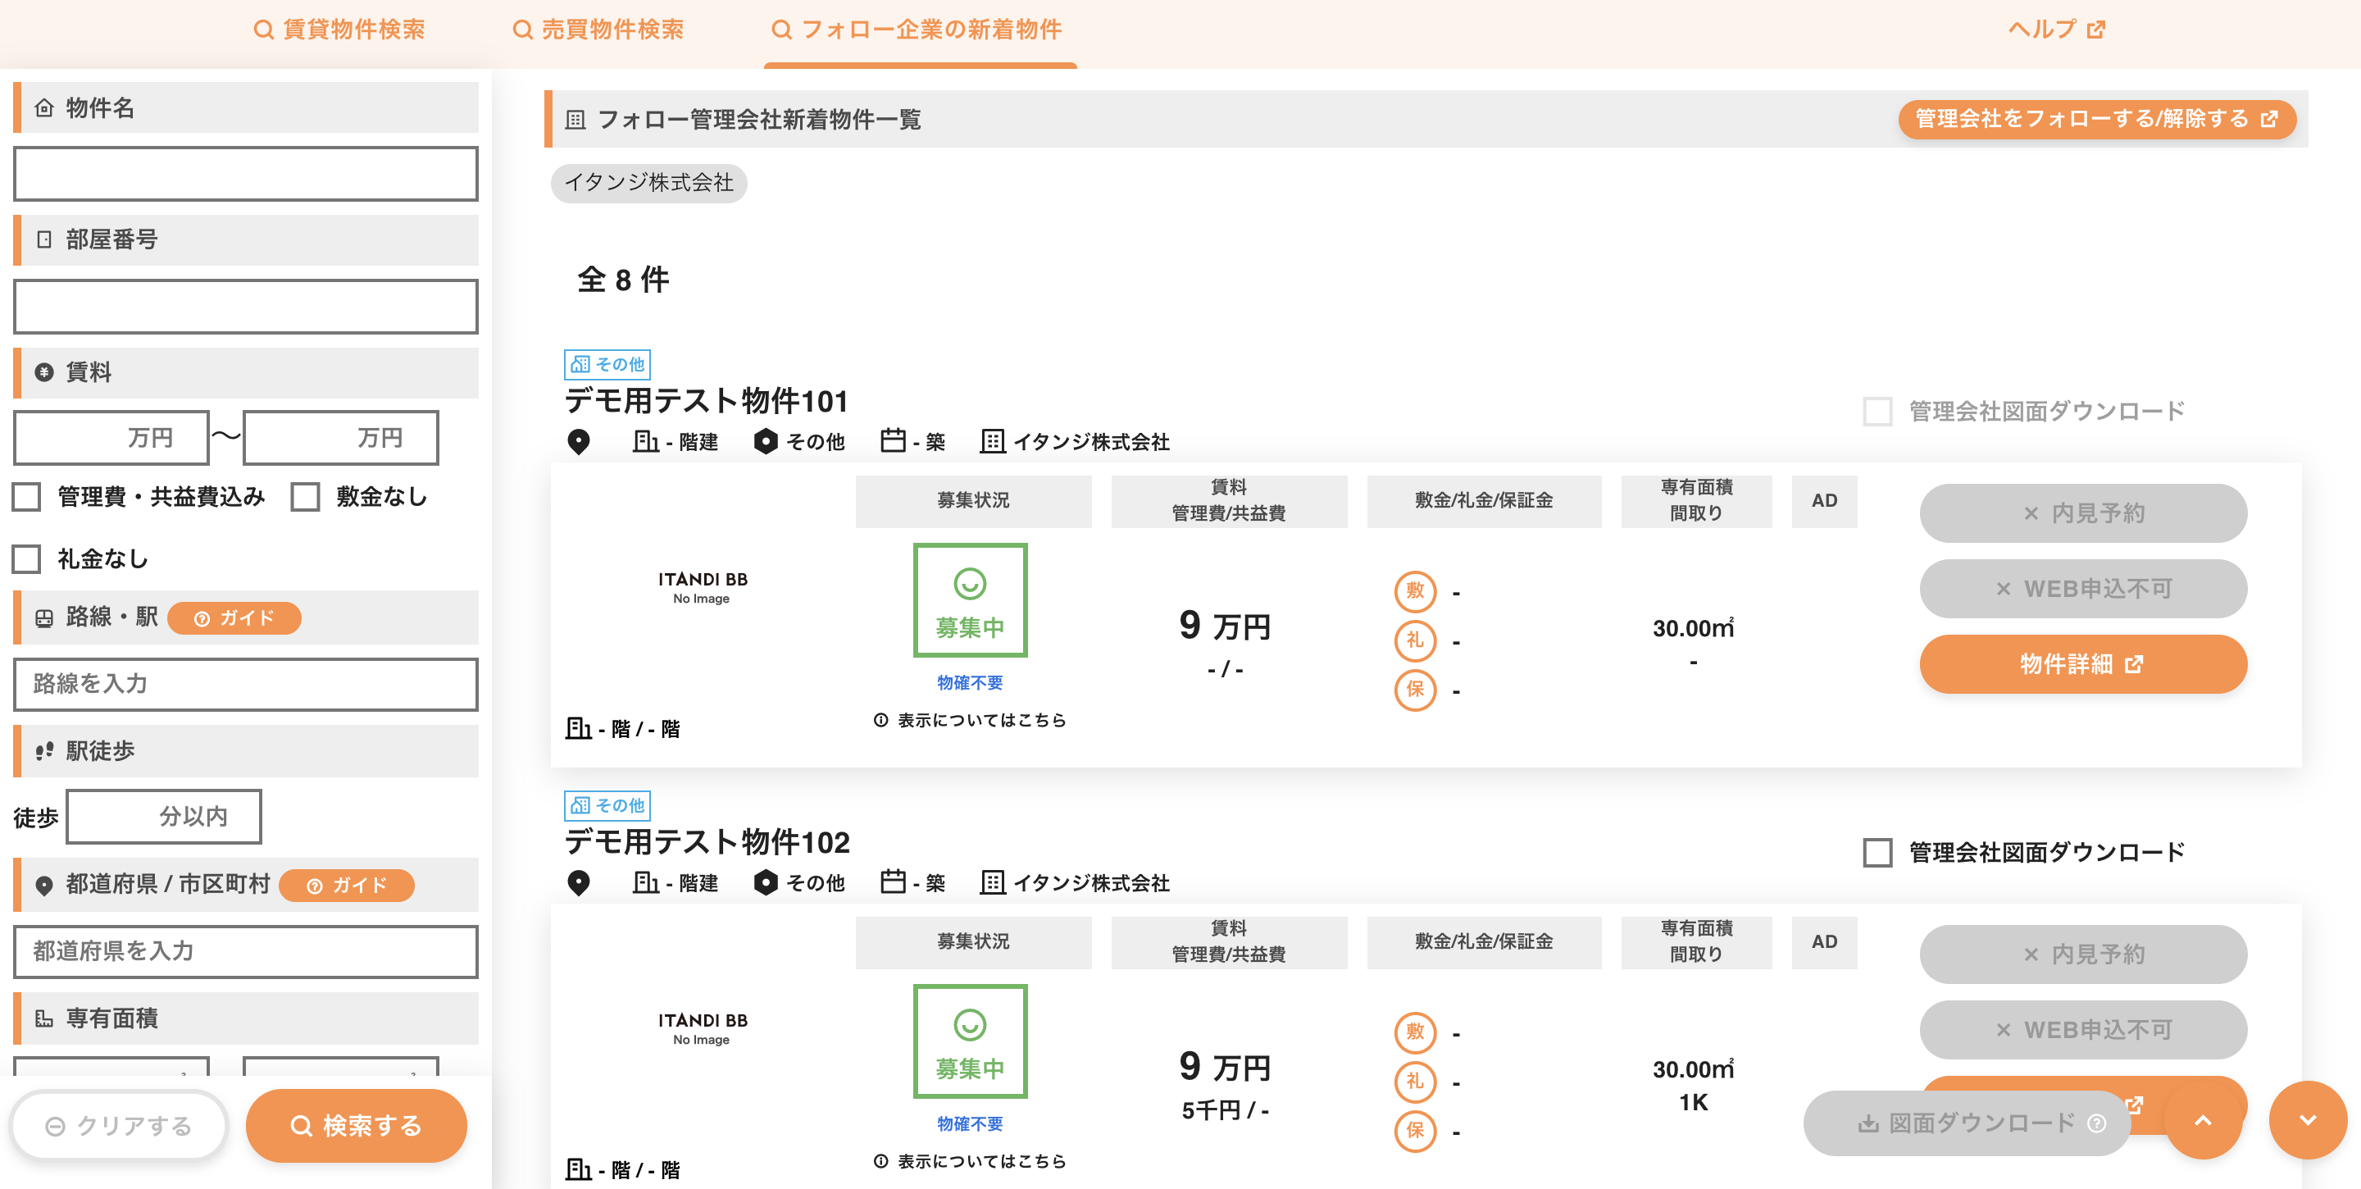
Task: Click the フォロー管理会社新着物件一覧 heading icon
Action: click(x=575, y=120)
